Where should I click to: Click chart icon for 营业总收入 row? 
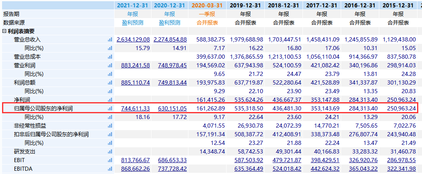coord(110,40)
